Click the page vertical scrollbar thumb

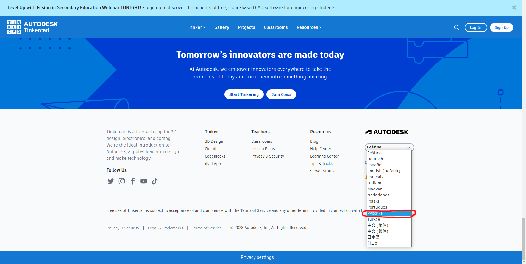tap(524, 238)
